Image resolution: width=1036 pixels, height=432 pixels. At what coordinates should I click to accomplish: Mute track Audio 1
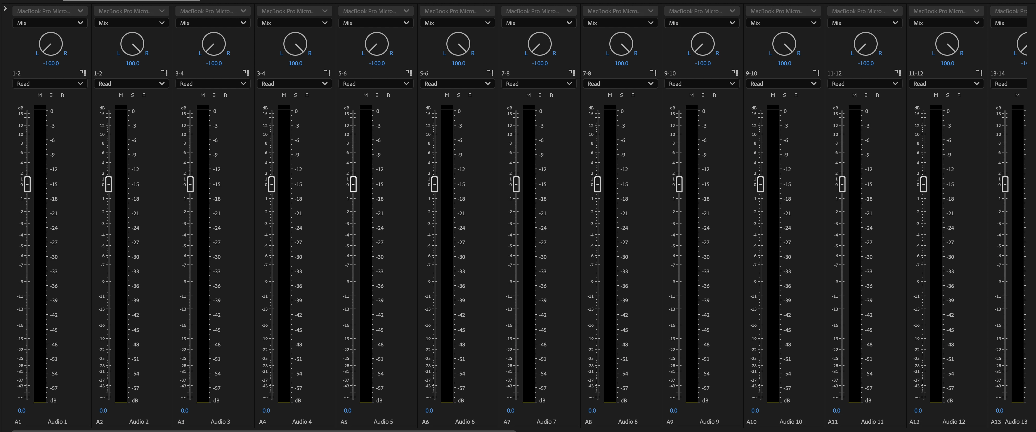39,95
